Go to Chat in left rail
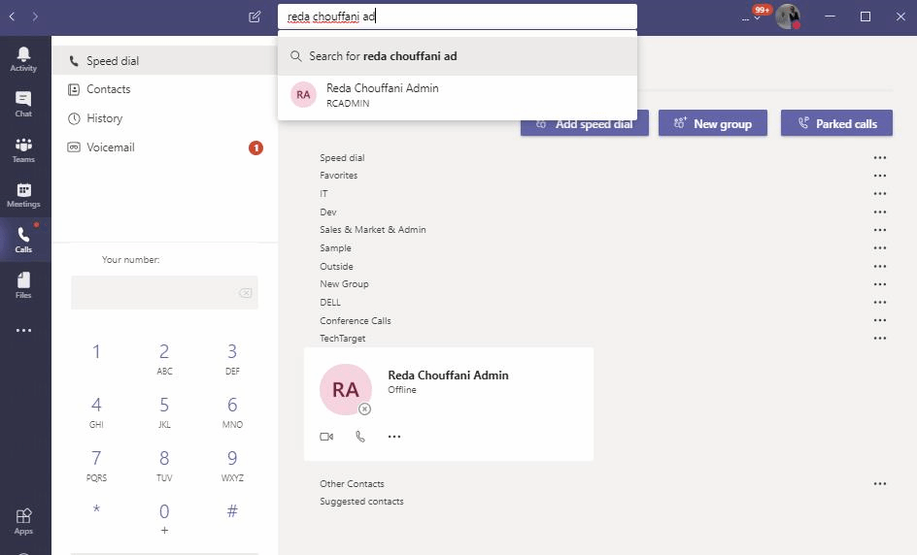 [23, 104]
